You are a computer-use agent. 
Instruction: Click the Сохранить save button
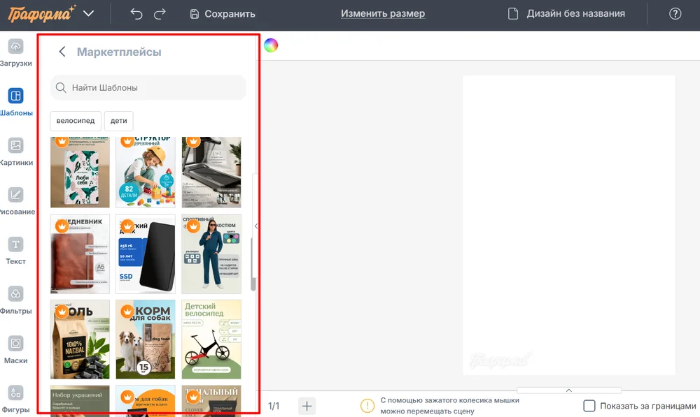pos(222,14)
